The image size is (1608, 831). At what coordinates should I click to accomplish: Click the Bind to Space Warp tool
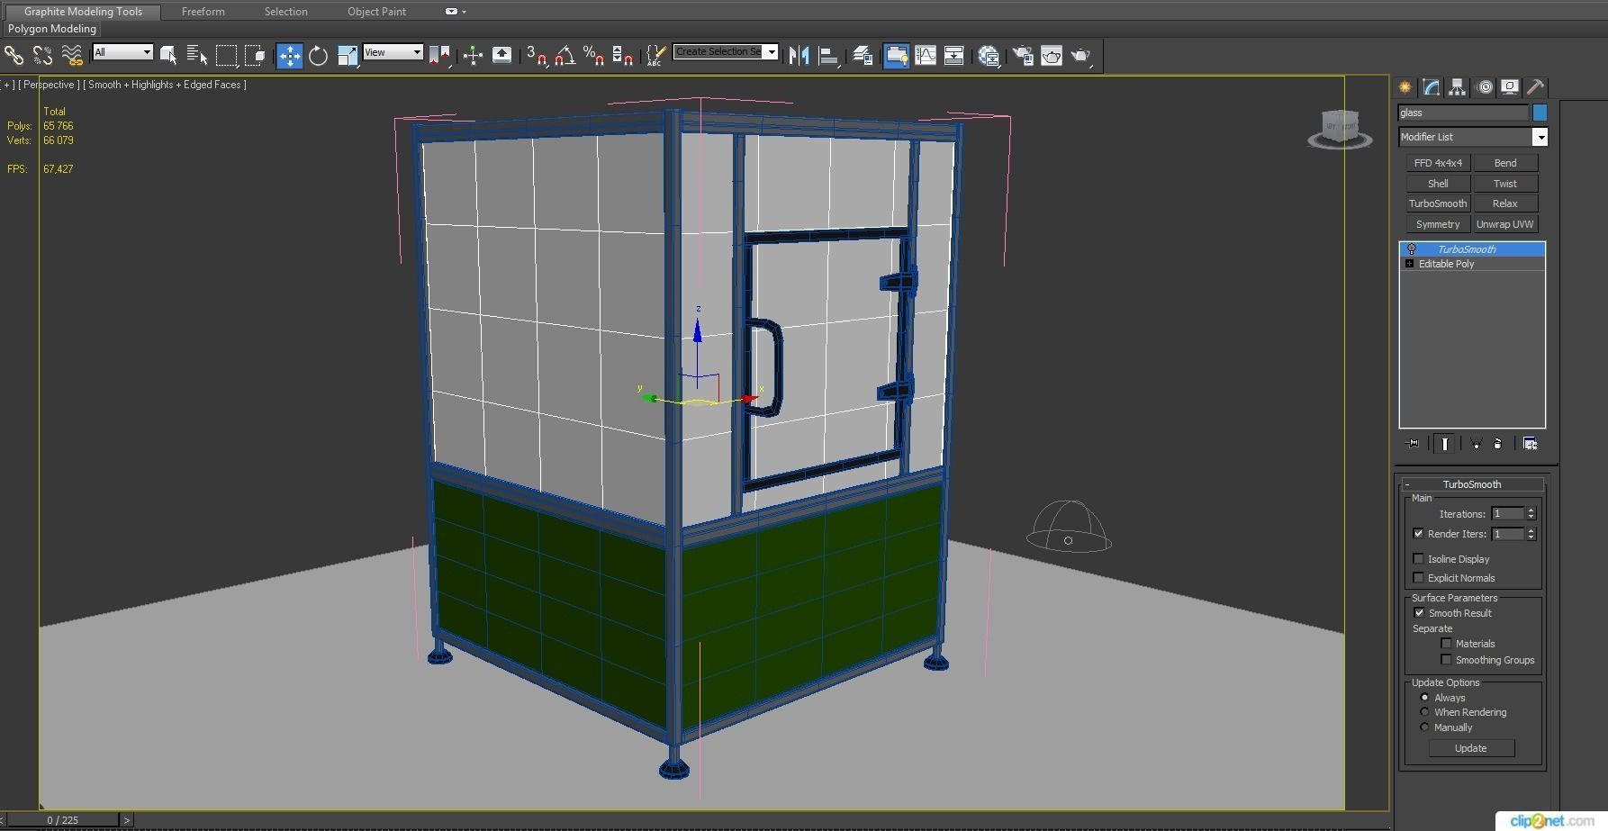pyautogui.click(x=71, y=56)
